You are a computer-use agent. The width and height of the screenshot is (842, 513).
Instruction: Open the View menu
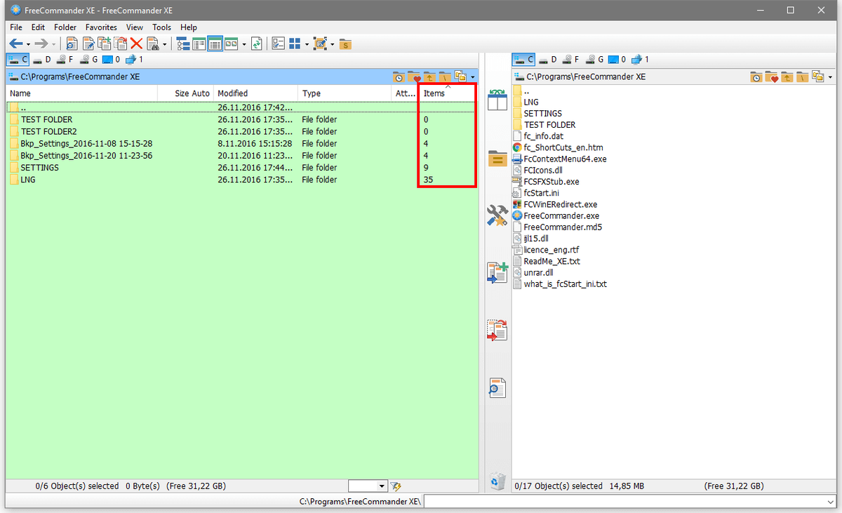pos(135,27)
